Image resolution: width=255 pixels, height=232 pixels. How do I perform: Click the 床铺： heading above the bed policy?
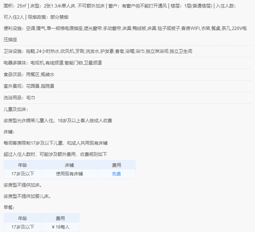(x=9, y=132)
